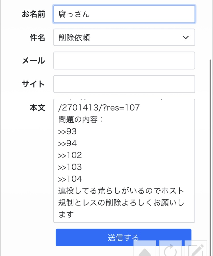Image resolution: width=213 pixels, height=256 pixels.
Task: Click the 本文 label
Action: coord(37,108)
